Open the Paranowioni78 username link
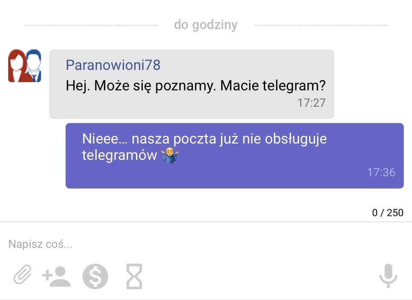Viewport: 412px width, 300px height. click(x=113, y=65)
